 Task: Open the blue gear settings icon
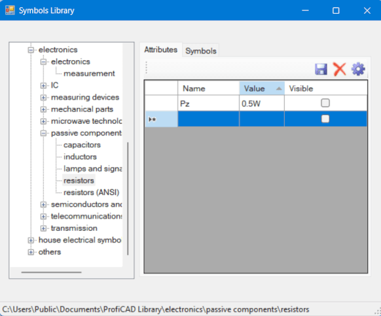[358, 69]
